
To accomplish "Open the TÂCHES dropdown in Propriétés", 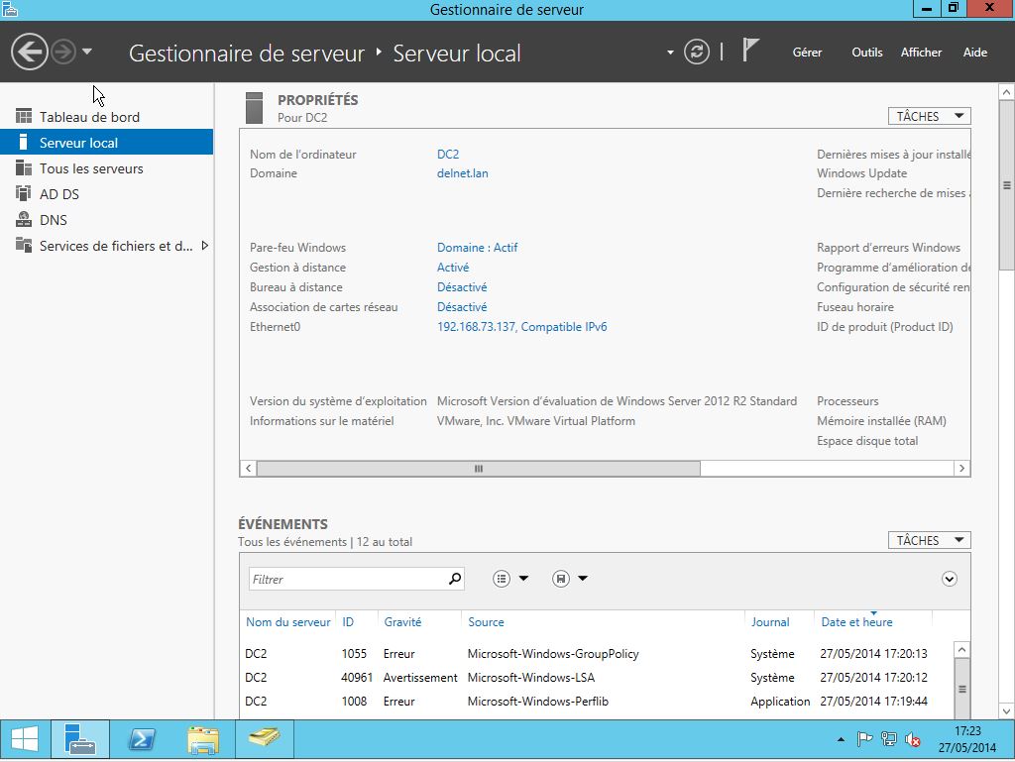I will (929, 117).
